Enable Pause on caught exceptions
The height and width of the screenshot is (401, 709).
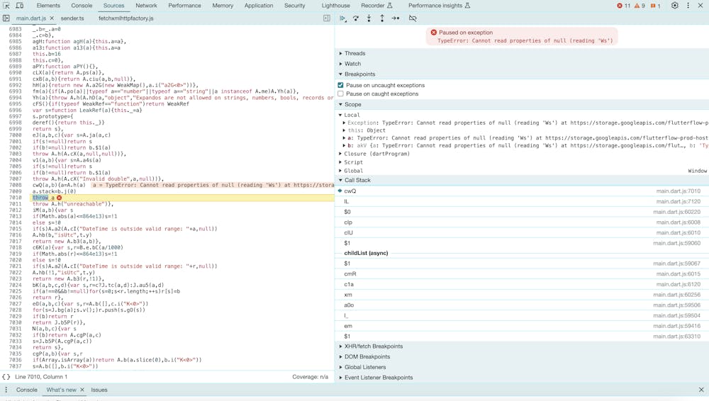click(341, 94)
